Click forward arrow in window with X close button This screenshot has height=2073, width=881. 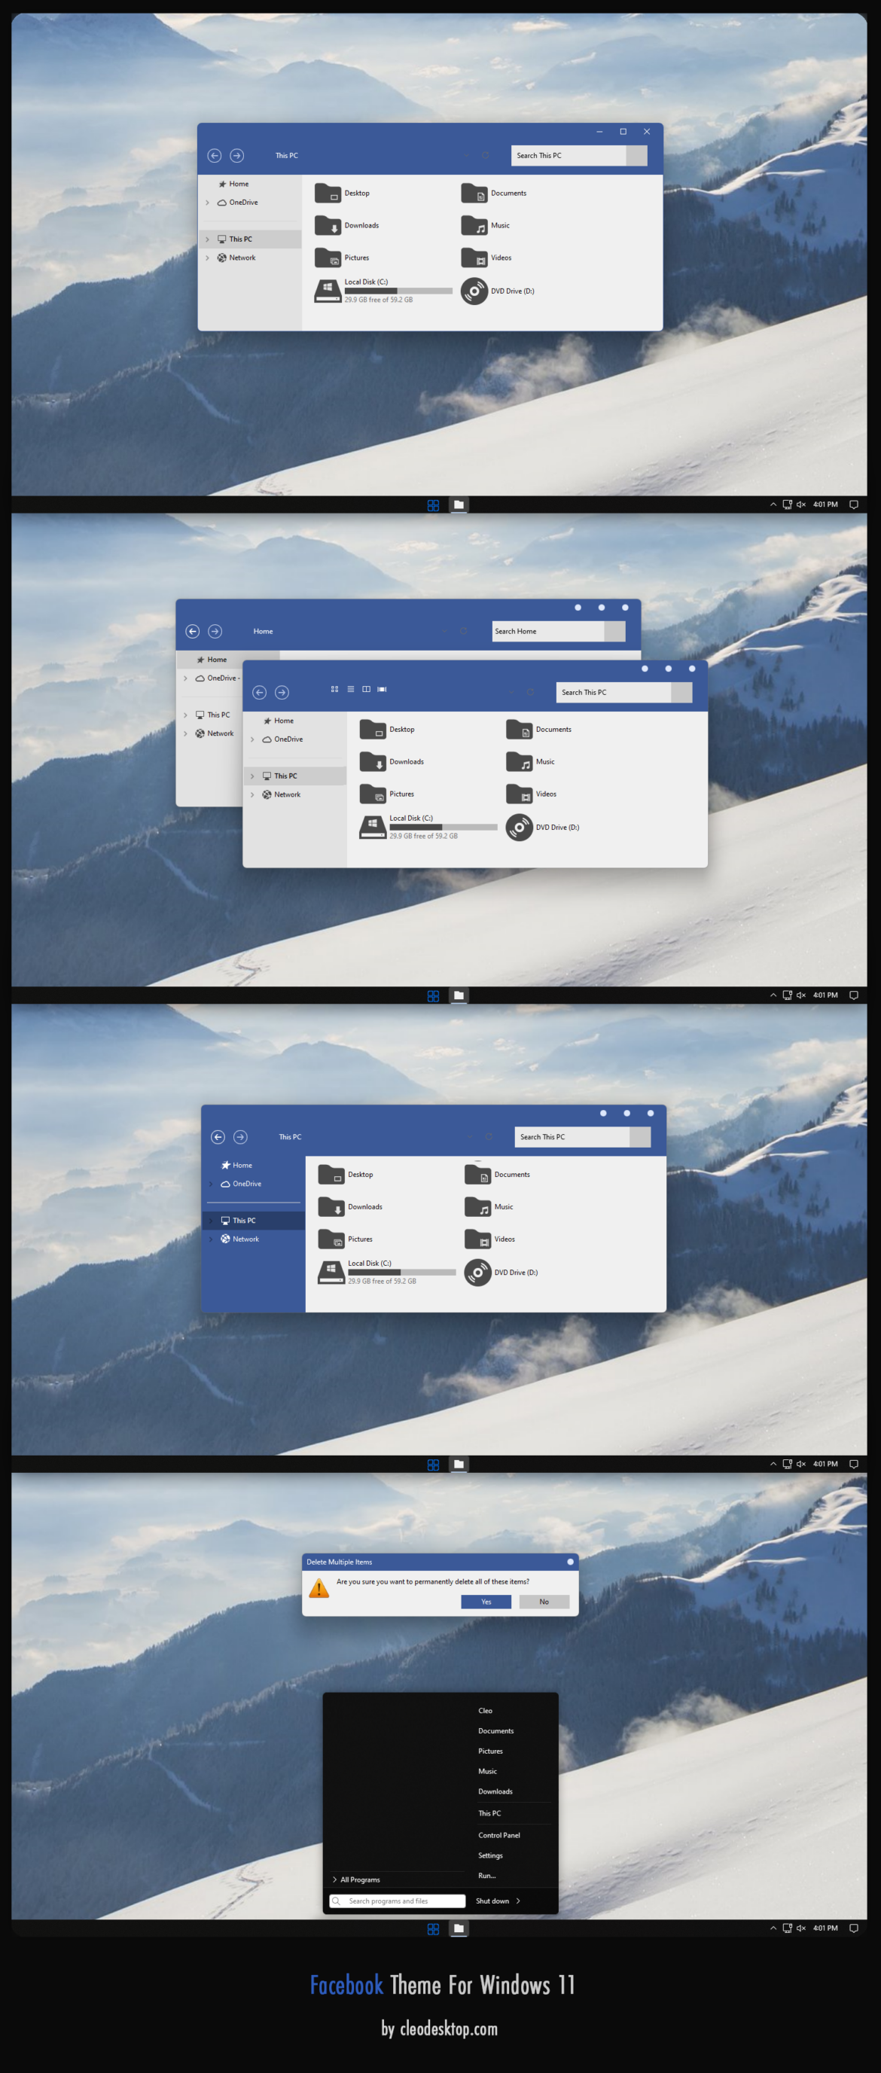click(236, 155)
